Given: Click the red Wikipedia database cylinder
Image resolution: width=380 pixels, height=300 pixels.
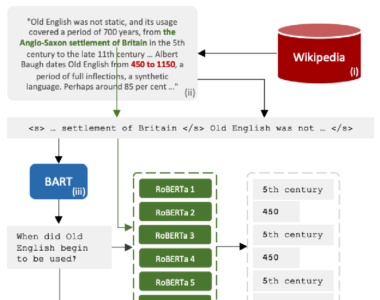Looking at the screenshot, I should (x=319, y=53).
